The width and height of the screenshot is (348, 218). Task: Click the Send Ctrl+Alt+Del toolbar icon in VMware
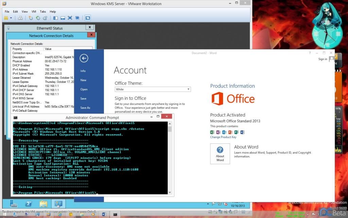20,18
